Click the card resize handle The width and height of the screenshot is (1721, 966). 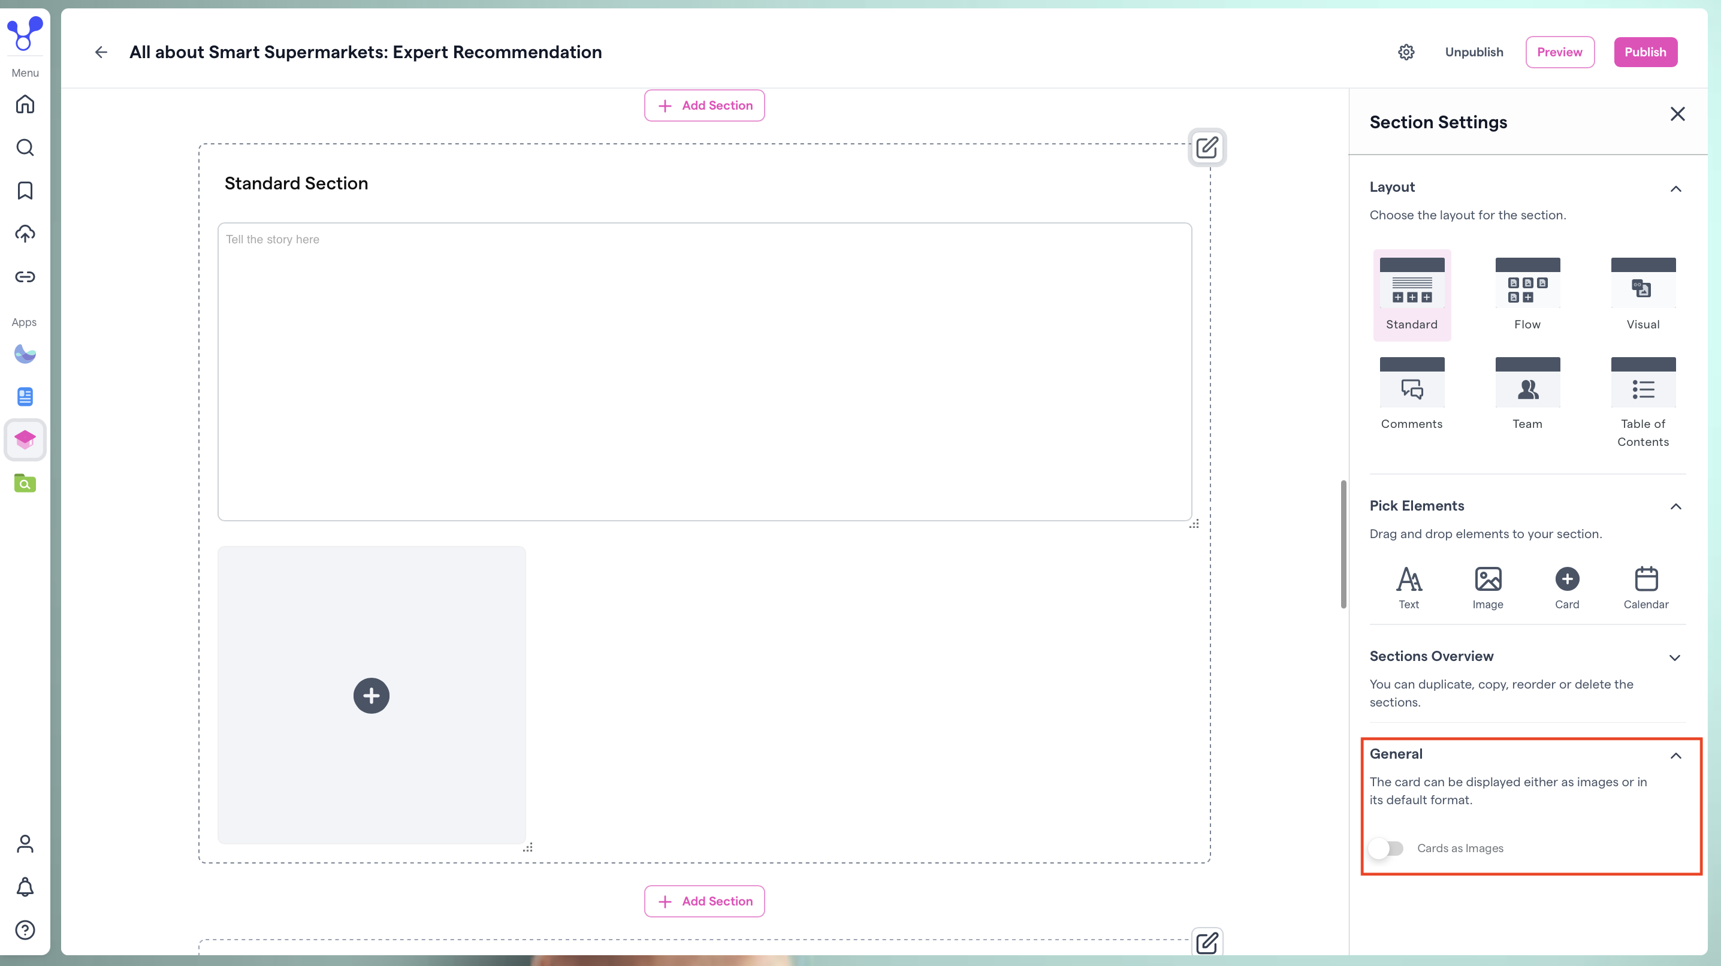(528, 847)
